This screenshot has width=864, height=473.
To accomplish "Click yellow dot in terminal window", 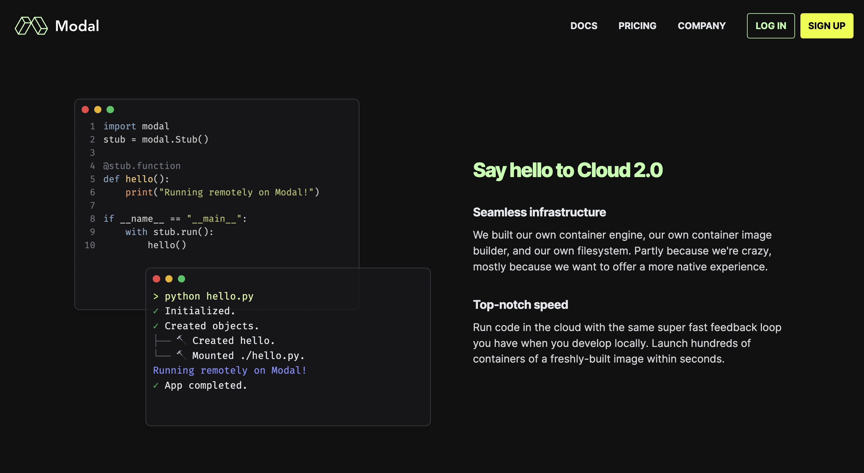I will pos(169,279).
